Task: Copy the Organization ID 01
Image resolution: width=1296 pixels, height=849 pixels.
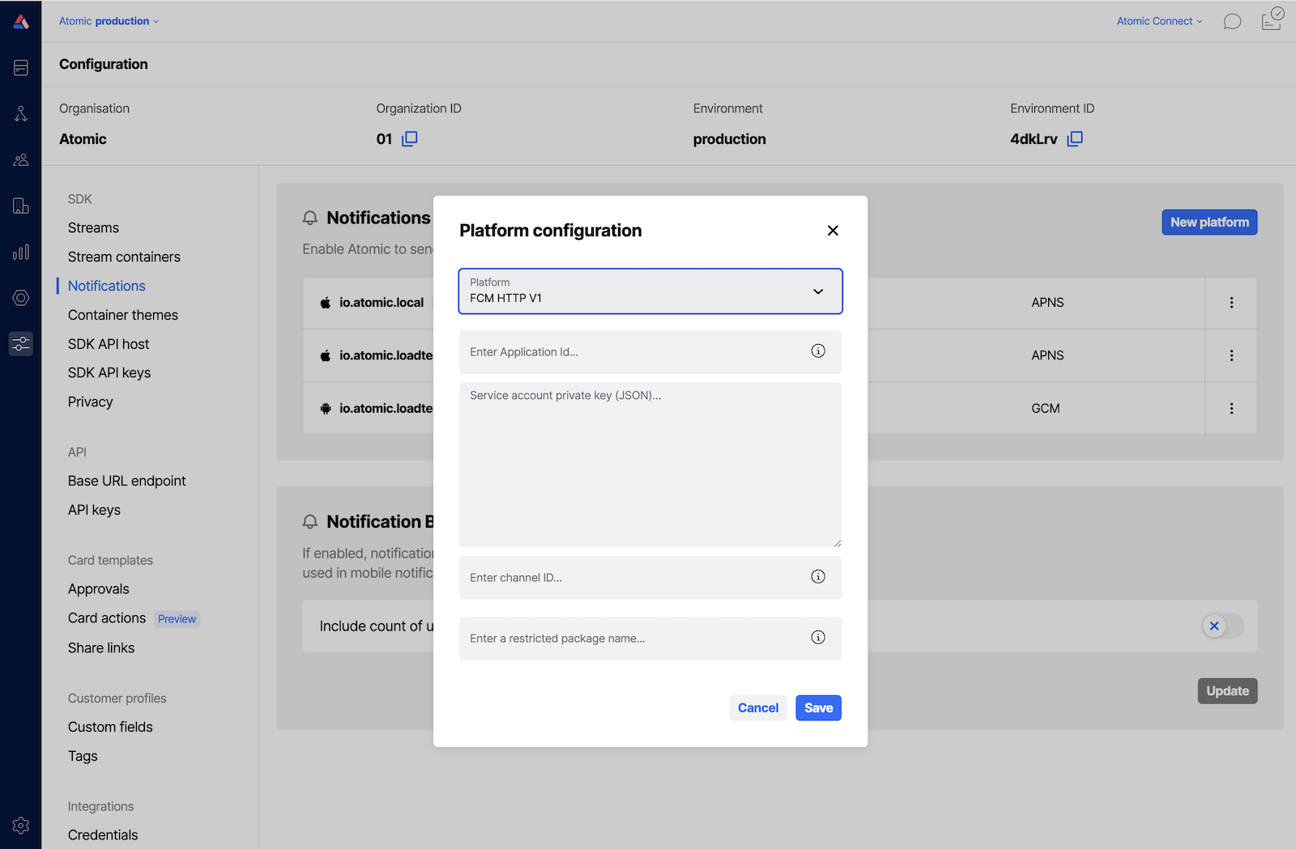Action: [x=410, y=138]
